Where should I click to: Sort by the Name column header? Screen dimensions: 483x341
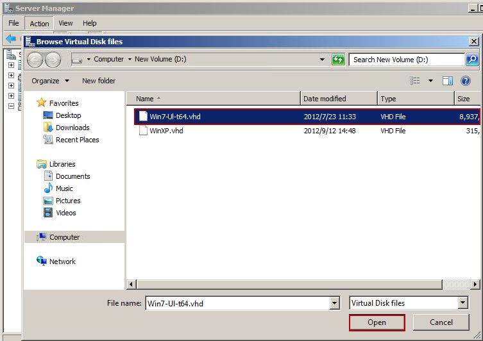(213, 99)
